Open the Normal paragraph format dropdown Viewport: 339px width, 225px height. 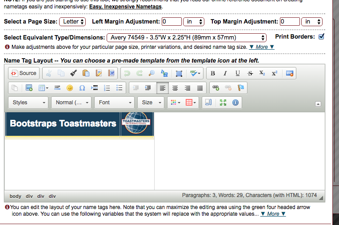pyautogui.click(x=71, y=103)
